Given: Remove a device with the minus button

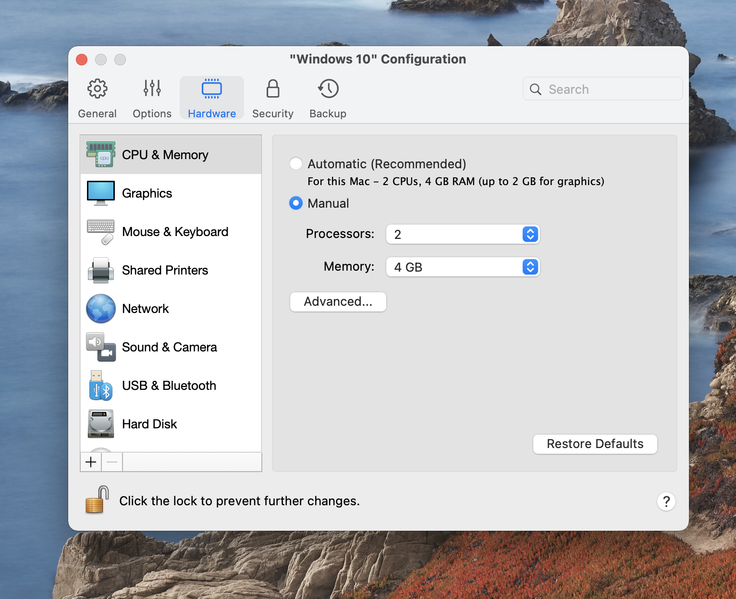Looking at the screenshot, I should [112, 462].
